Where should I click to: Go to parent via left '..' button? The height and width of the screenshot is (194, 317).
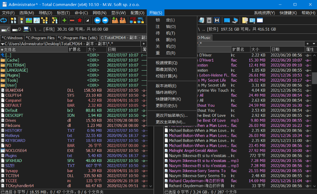pos(40,29)
